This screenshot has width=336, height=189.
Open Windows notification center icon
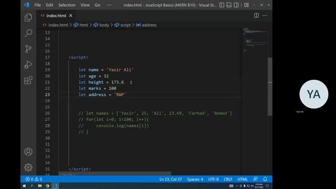tap(267, 186)
